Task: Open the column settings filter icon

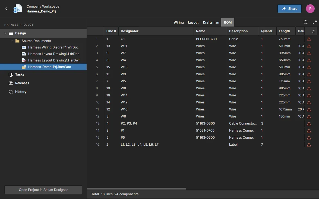Action: [x=313, y=31]
